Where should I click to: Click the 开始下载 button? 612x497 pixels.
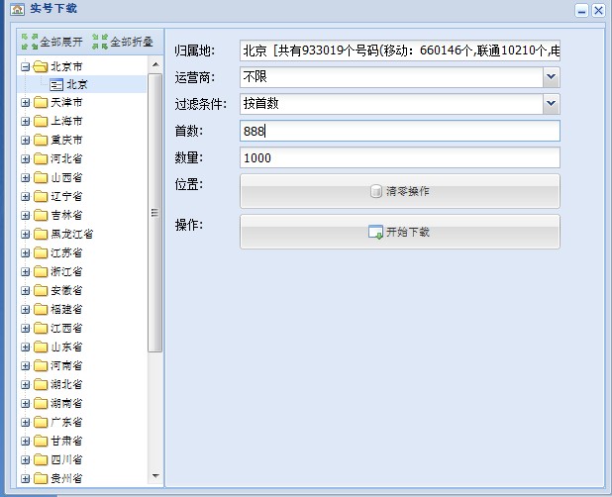399,232
